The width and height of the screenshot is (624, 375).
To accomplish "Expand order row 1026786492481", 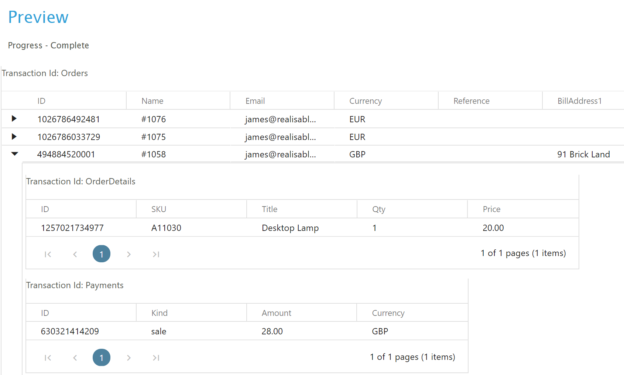I will tap(14, 119).
